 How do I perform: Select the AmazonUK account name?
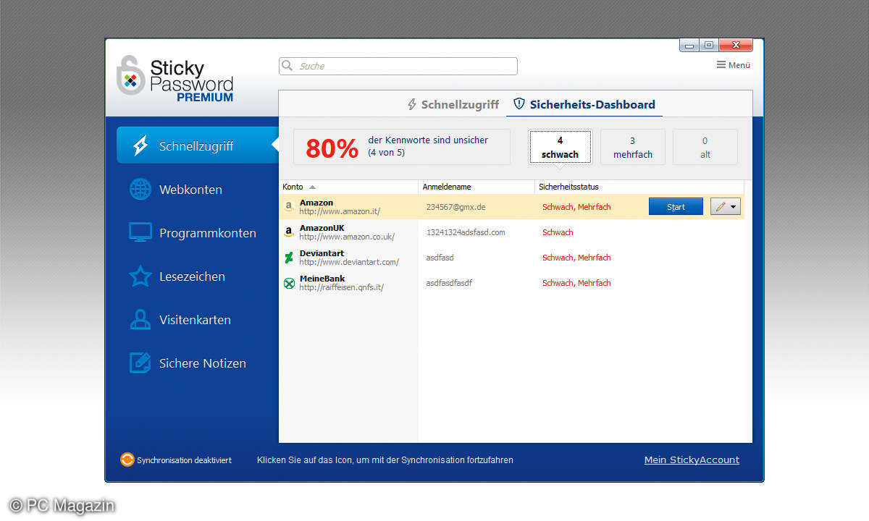coord(322,228)
